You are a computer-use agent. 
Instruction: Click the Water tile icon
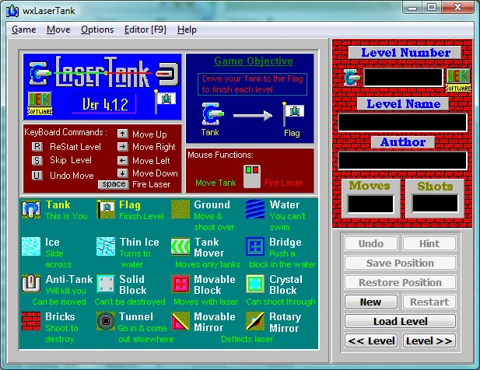pos(255,209)
